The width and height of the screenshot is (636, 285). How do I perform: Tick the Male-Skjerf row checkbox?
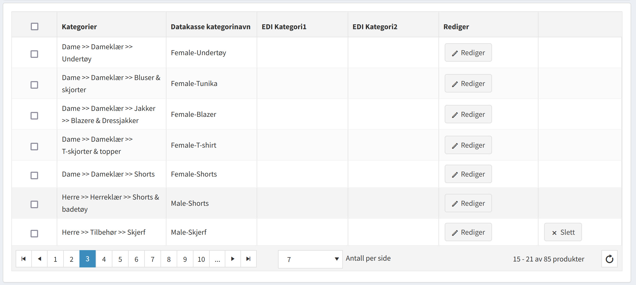(x=34, y=234)
